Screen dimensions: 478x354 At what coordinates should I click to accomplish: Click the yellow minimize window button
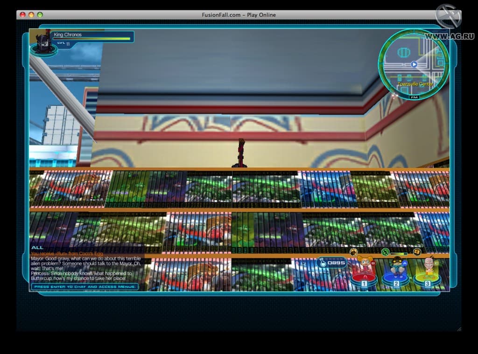pyautogui.click(x=31, y=14)
